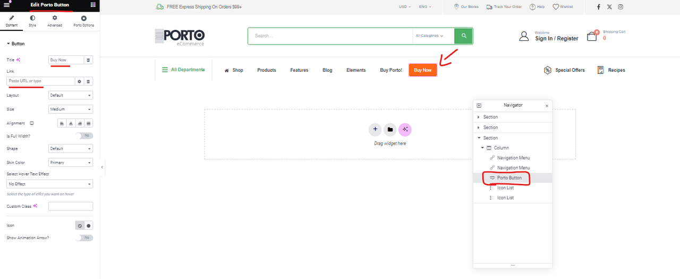Viewport: 680px width, 279px height.
Task: Open the Recipes link
Action: click(611, 70)
